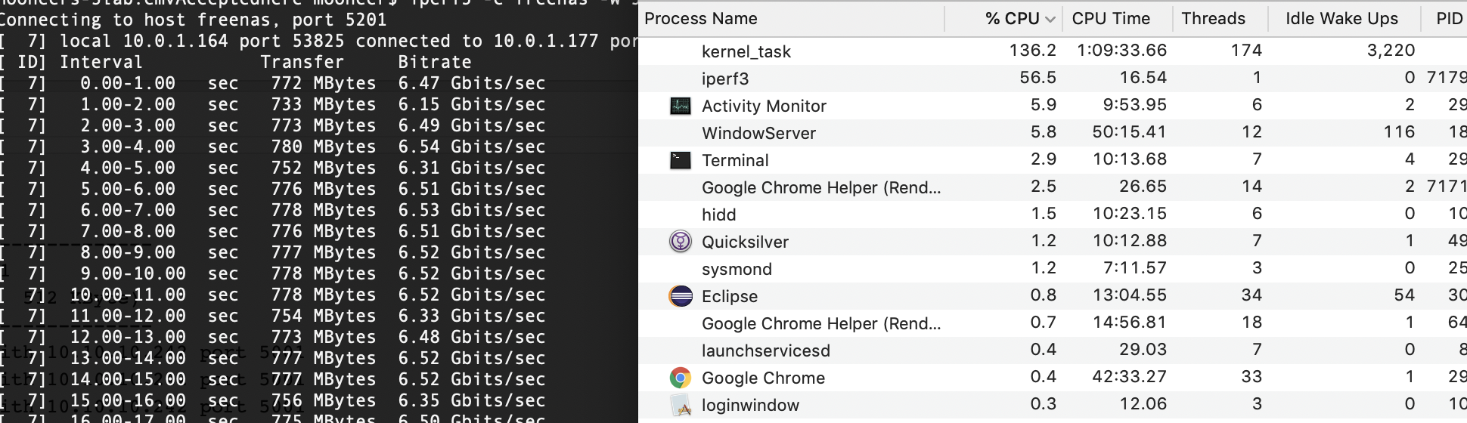Screen dimensions: 1467x423
Task: Click the Terminal app icon in process list
Action: tap(681, 160)
